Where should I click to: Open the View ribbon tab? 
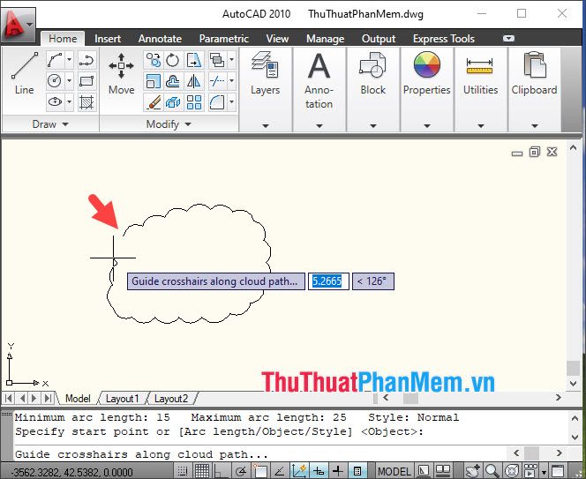(277, 39)
